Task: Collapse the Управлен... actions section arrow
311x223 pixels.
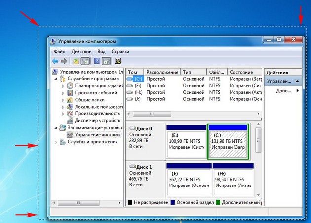Action: 297,81
